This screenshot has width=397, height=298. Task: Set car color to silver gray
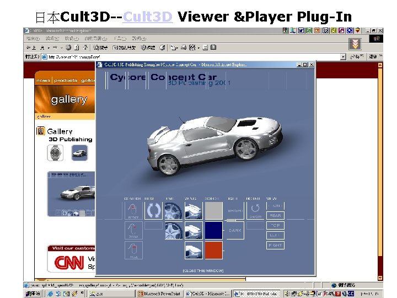click(214, 211)
